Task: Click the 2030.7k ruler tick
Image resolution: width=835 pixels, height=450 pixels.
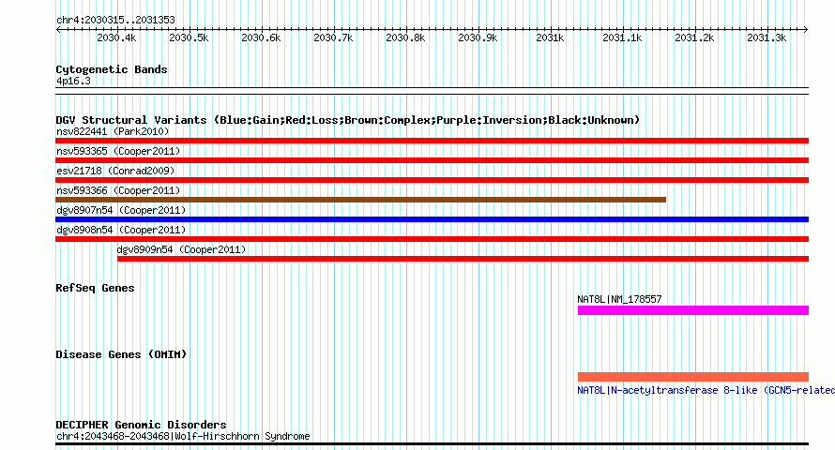Action: point(333,37)
